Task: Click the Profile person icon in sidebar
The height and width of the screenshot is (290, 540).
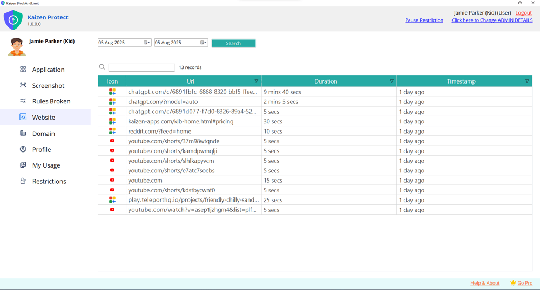Action: click(23, 149)
